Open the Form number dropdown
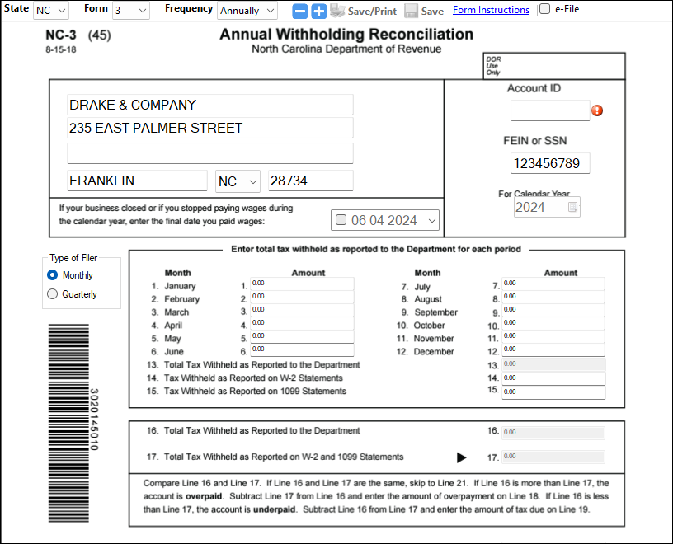 tap(130, 11)
